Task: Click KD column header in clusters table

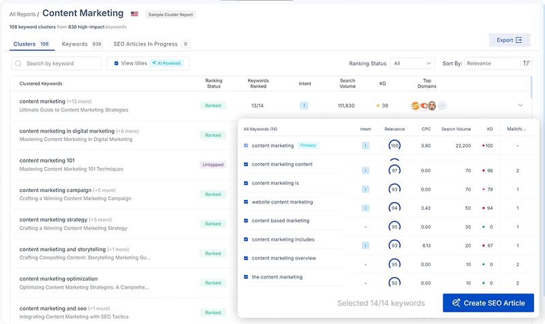Action: pos(382,83)
